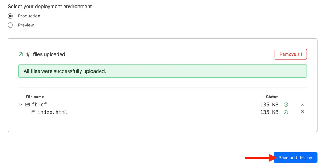Click the index.html file icon
This screenshot has height=168, width=327.
(x=33, y=112)
